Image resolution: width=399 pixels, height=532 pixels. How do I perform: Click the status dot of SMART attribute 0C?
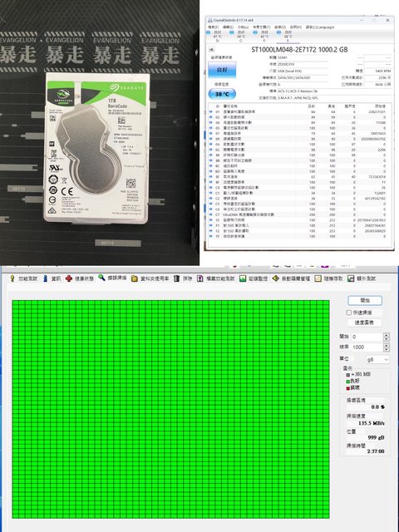(210, 150)
